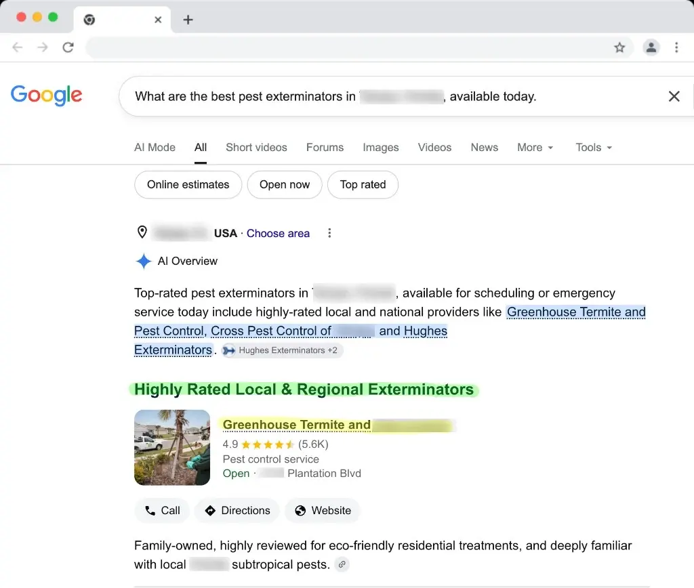Click the Choose area link

[278, 233]
